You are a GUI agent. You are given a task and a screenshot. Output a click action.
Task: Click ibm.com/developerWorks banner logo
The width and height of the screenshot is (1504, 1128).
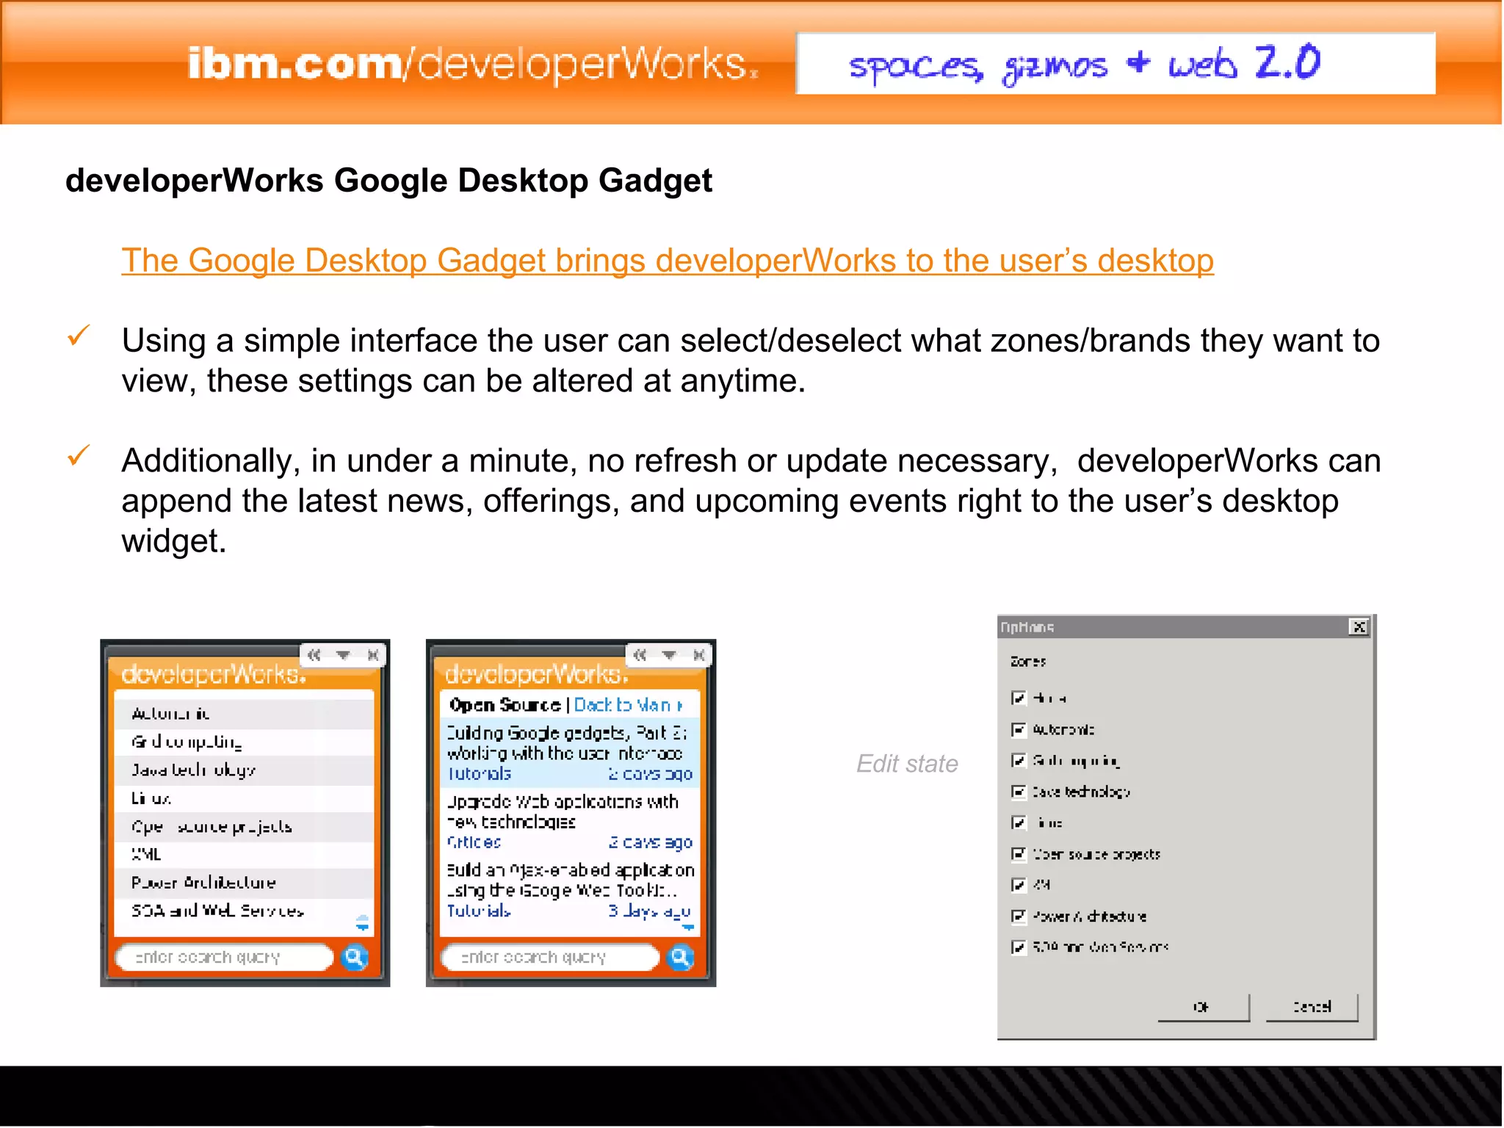point(473,64)
